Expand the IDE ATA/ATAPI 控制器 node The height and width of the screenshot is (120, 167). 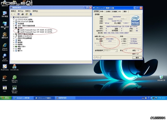click(14, 22)
